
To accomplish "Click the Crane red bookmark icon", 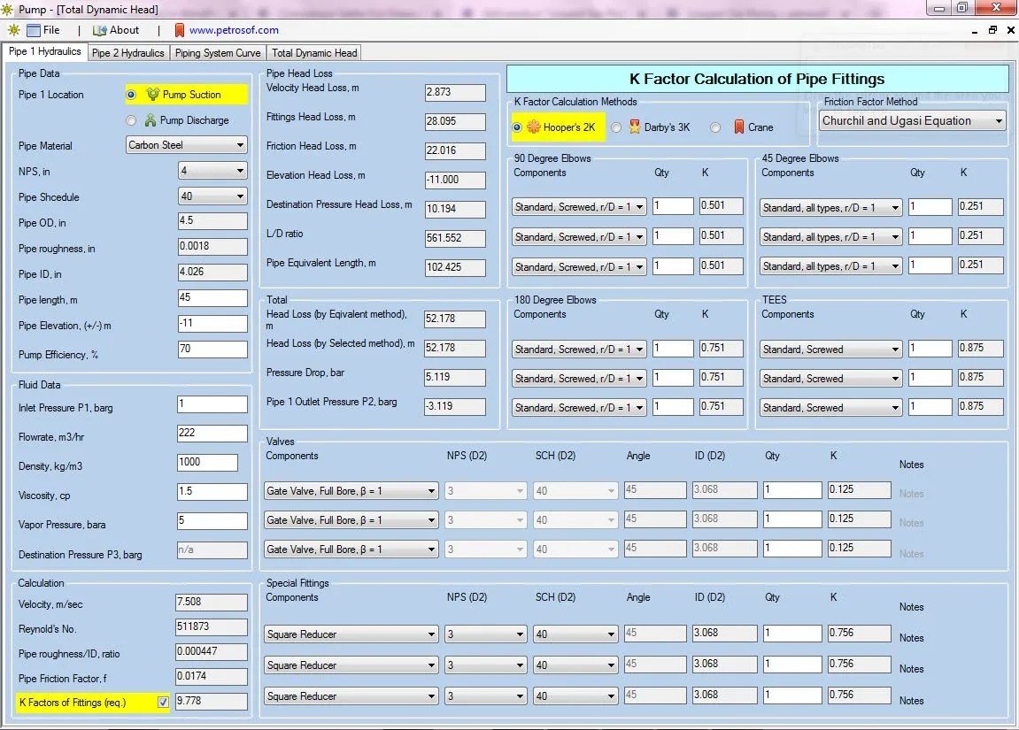I will (x=738, y=127).
